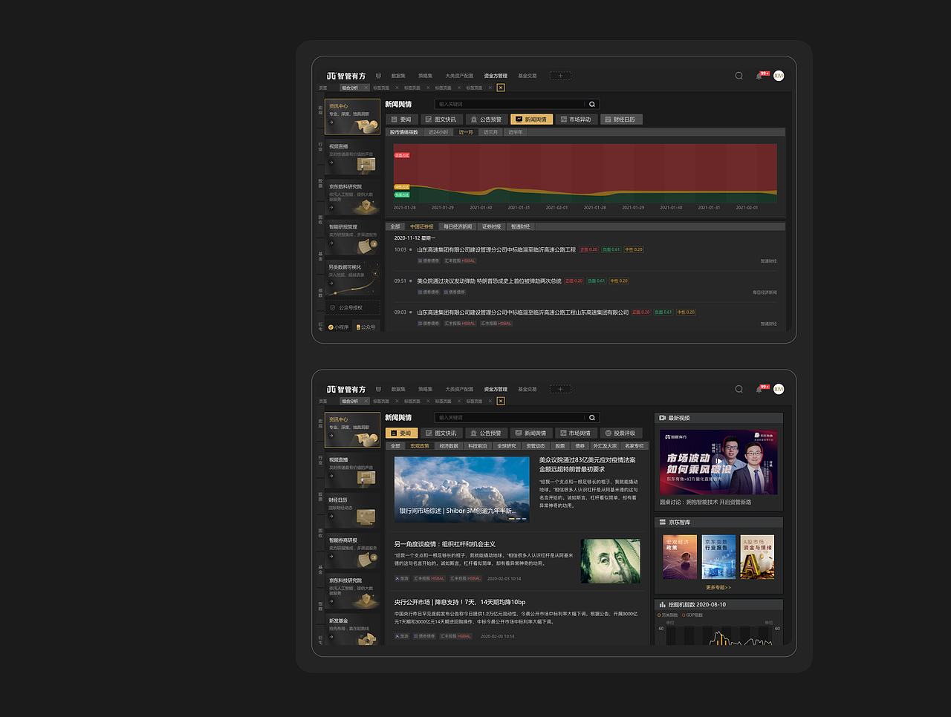Open 图文快讯 button in sentiment chart window
The image size is (951, 717).
tap(441, 119)
